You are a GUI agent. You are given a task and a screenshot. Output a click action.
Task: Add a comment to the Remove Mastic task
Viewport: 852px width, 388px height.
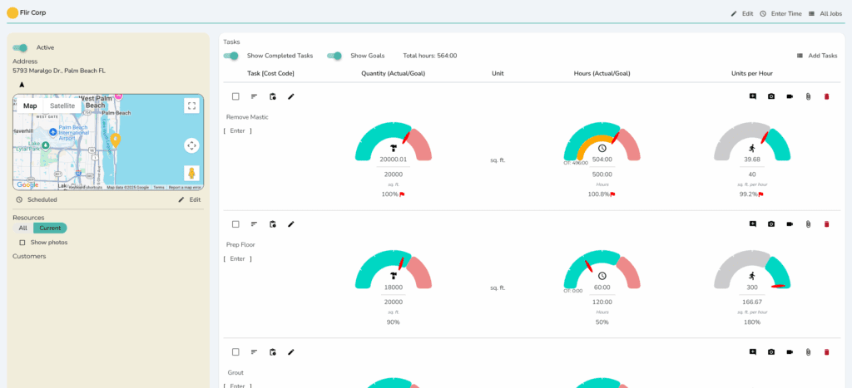pos(752,96)
